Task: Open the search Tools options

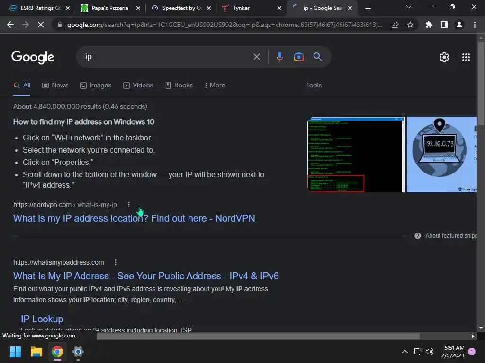Action: pos(314,85)
